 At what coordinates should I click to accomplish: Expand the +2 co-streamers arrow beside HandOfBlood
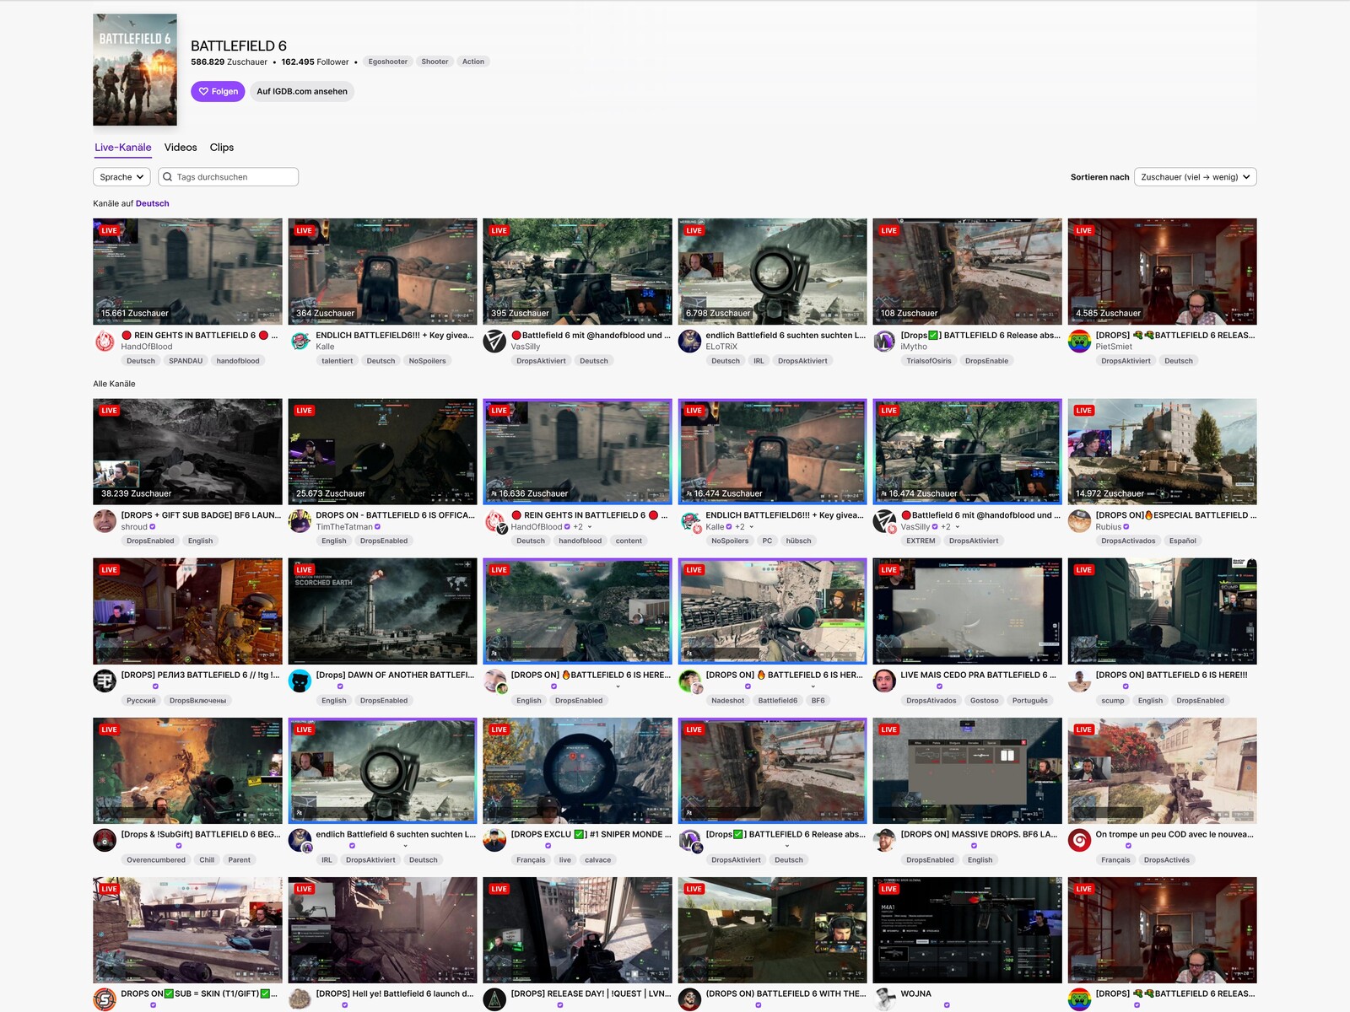(x=590, y=527)
